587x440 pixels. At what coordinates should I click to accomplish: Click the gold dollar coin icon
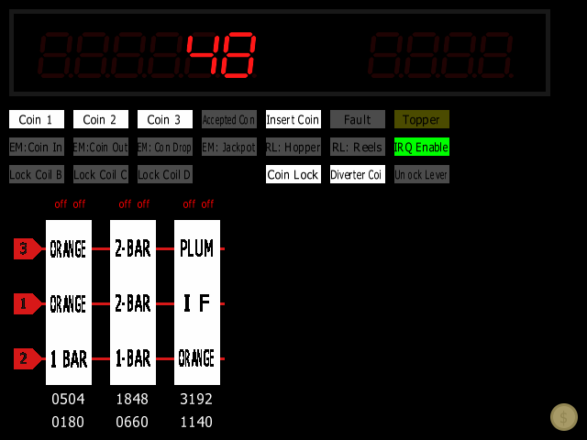564,417
